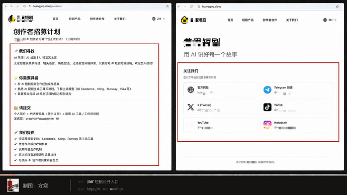Viewport: 347px width, 195px height.
Task: Click the globe language icon on right page
Action: pos(325,20)
